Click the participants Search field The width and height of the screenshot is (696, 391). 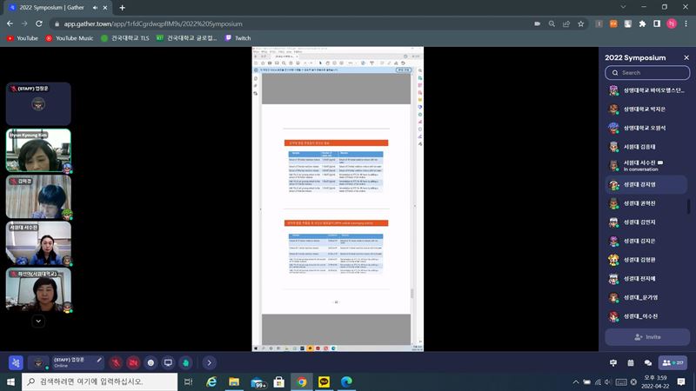[x=646, y=73]
